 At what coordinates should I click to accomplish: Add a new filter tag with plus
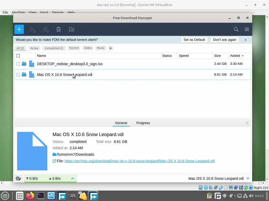[111, 48]
